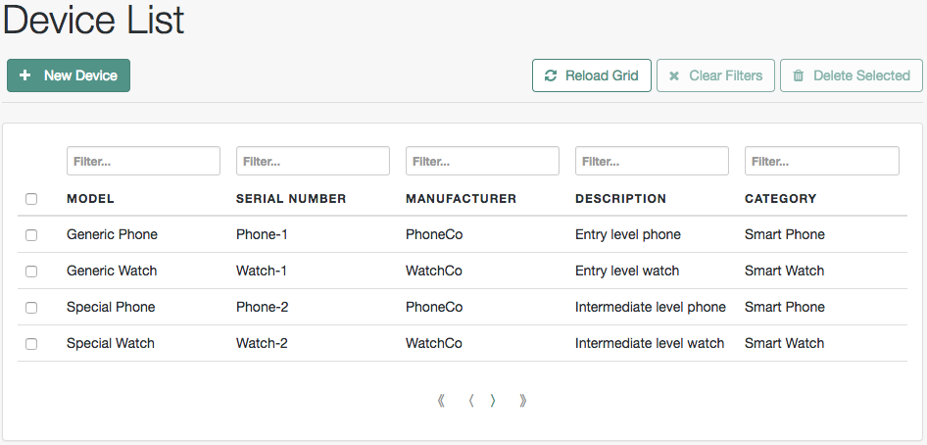
Task: Open the Phone-2 serial number cell
Action: (263, 307)
